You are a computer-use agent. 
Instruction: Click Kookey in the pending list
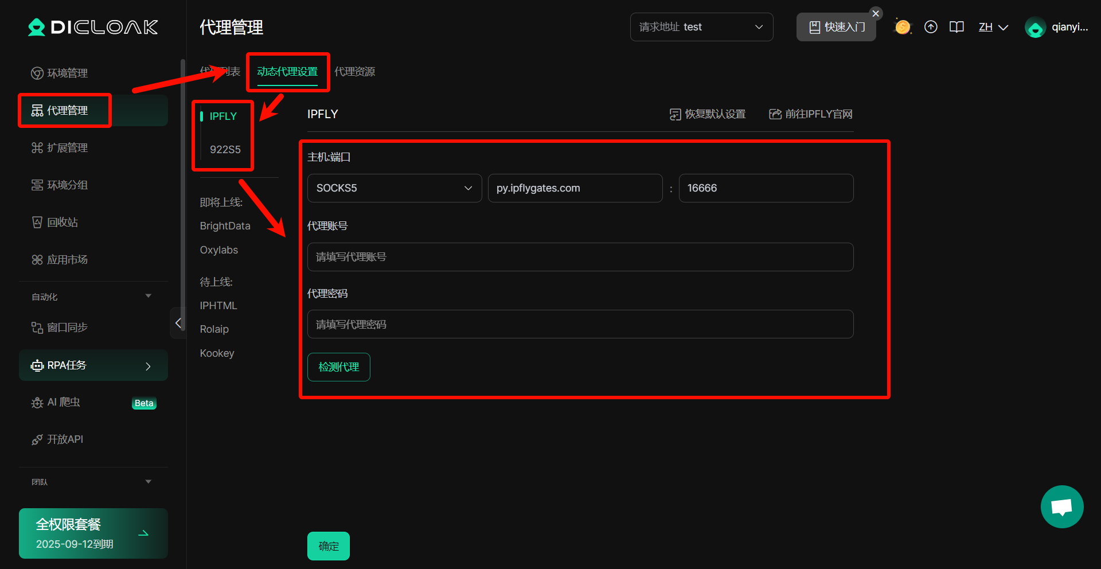[217, 353]
